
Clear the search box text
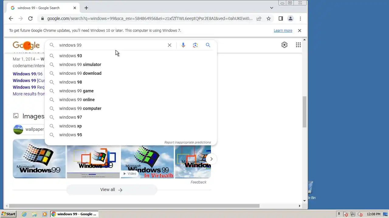(x=170, y=45)
